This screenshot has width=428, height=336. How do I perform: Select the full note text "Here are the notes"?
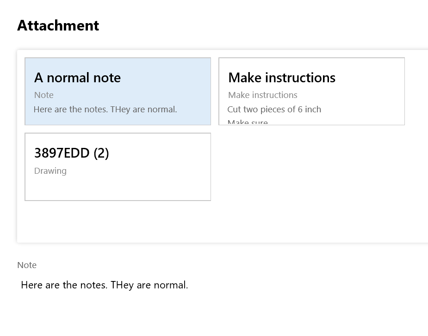coord(104,285)
